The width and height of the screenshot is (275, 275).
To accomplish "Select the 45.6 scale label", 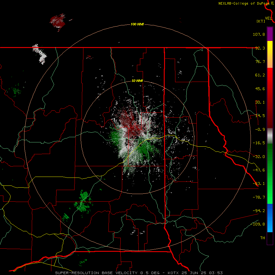I will pos(260,89).
